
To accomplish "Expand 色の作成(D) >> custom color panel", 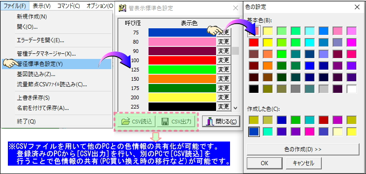I will (x=303, y=149).
